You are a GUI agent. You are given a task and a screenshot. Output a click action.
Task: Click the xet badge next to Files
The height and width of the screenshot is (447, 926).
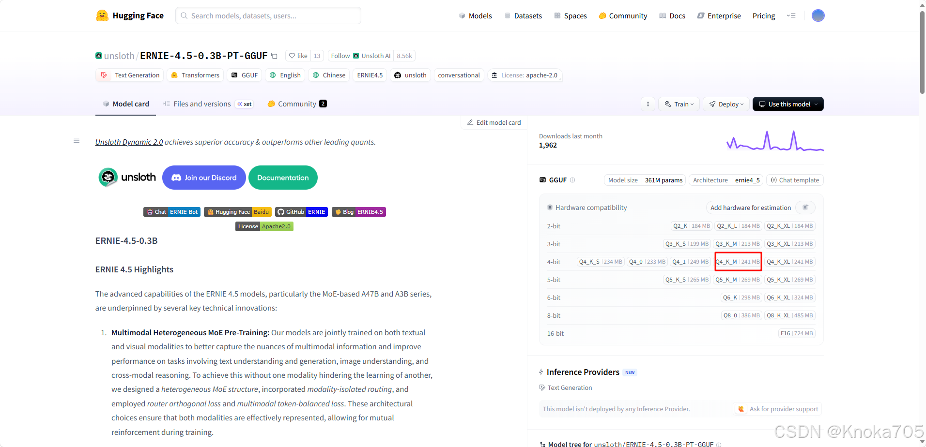245,104
